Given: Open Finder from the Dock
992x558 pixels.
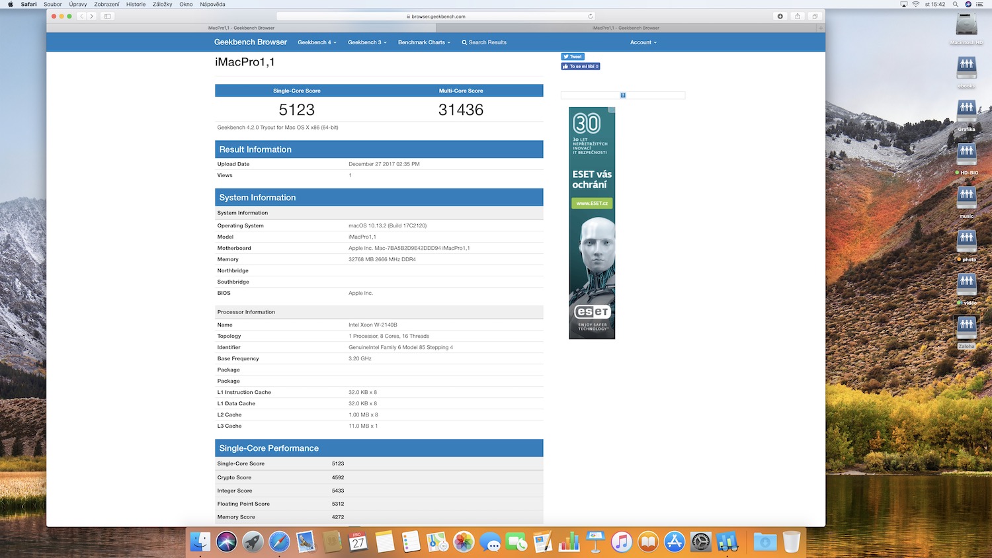Looking at the screenshot, I should (x=200, y=542).
